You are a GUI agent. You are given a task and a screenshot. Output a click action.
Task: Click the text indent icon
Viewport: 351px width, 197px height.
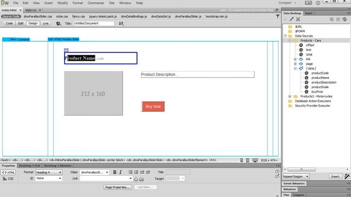coord(148,172)
